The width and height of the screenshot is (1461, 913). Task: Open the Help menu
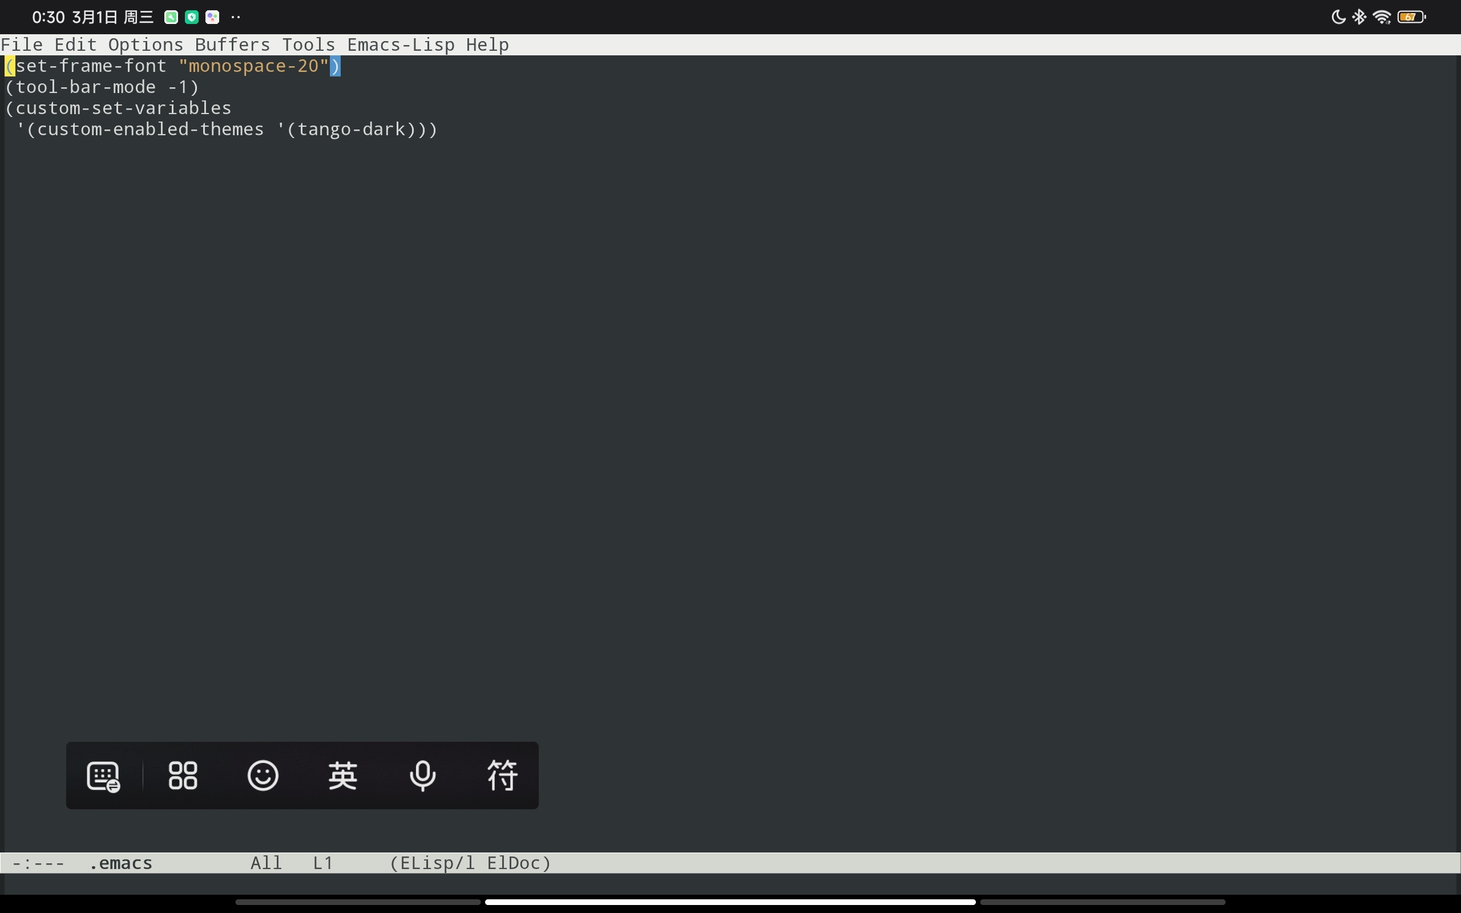tap(487, 45)
